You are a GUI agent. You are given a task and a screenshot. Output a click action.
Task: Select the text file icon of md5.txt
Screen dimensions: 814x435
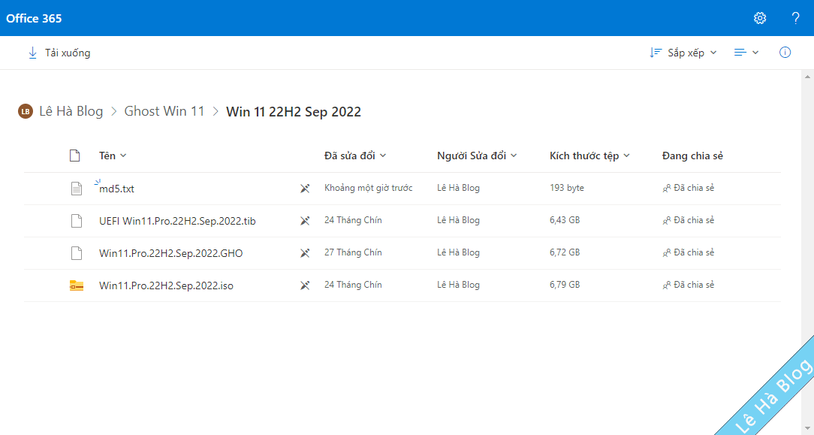(76, 188)
